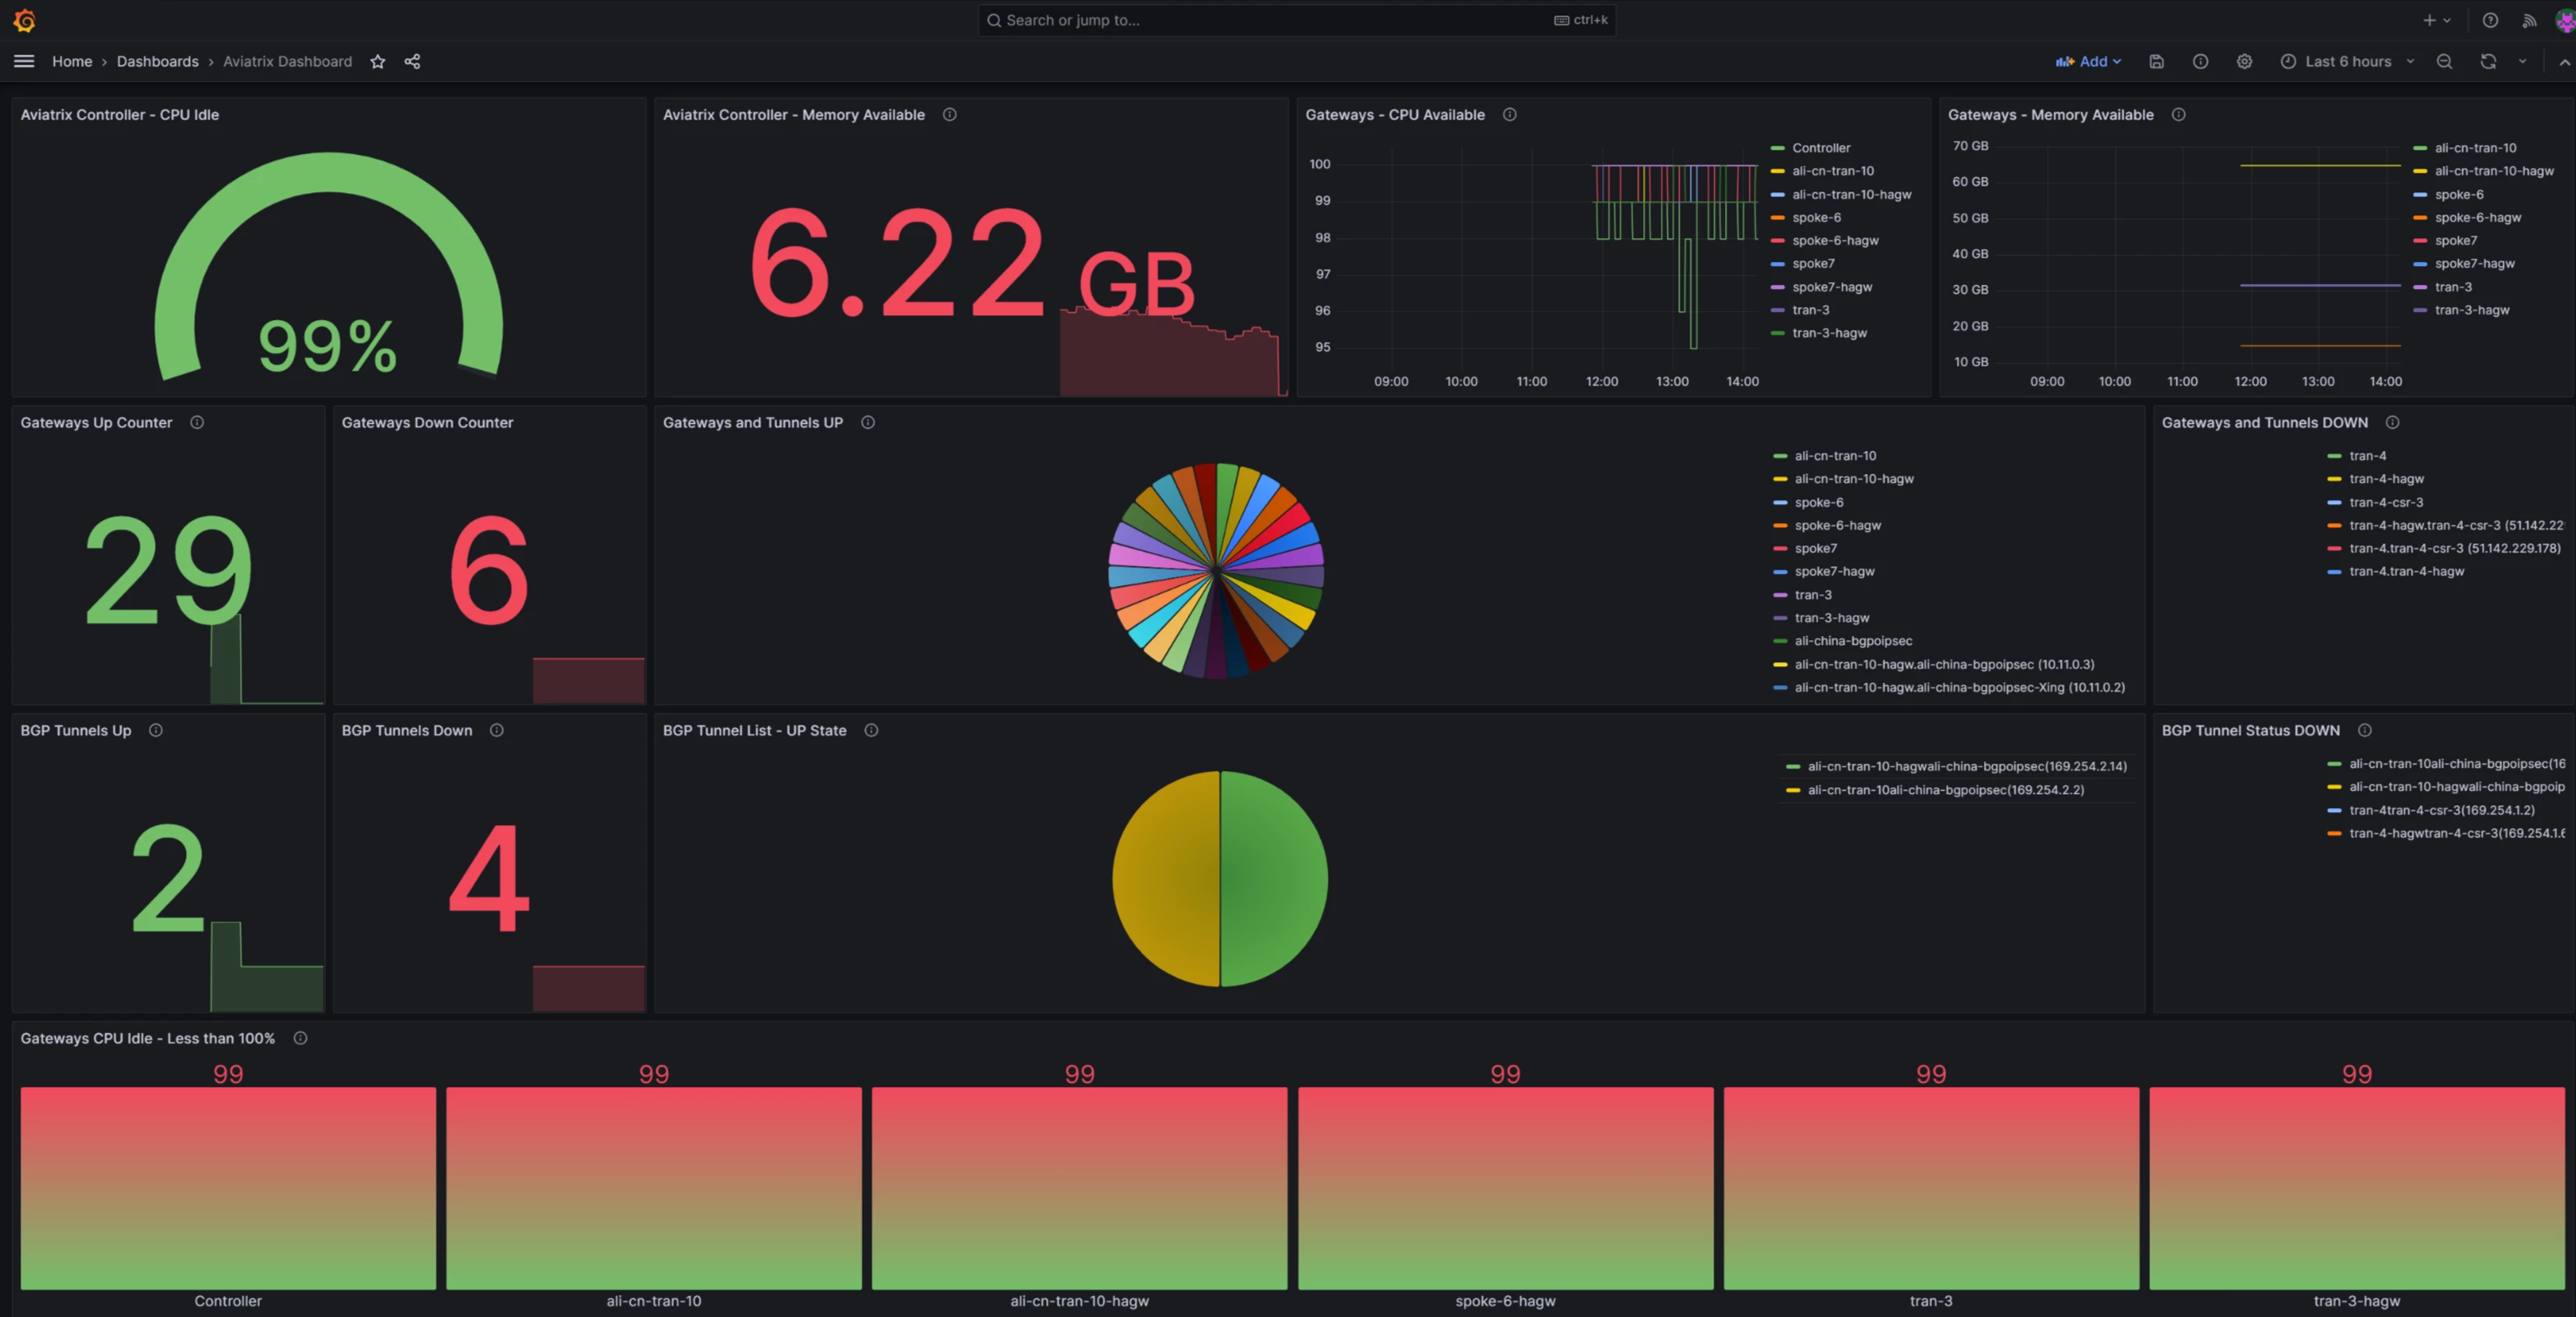Screen dimensions: 2576x1317
Task: Click the Controller bar gauge label
Action: (x=228, y=1301)
